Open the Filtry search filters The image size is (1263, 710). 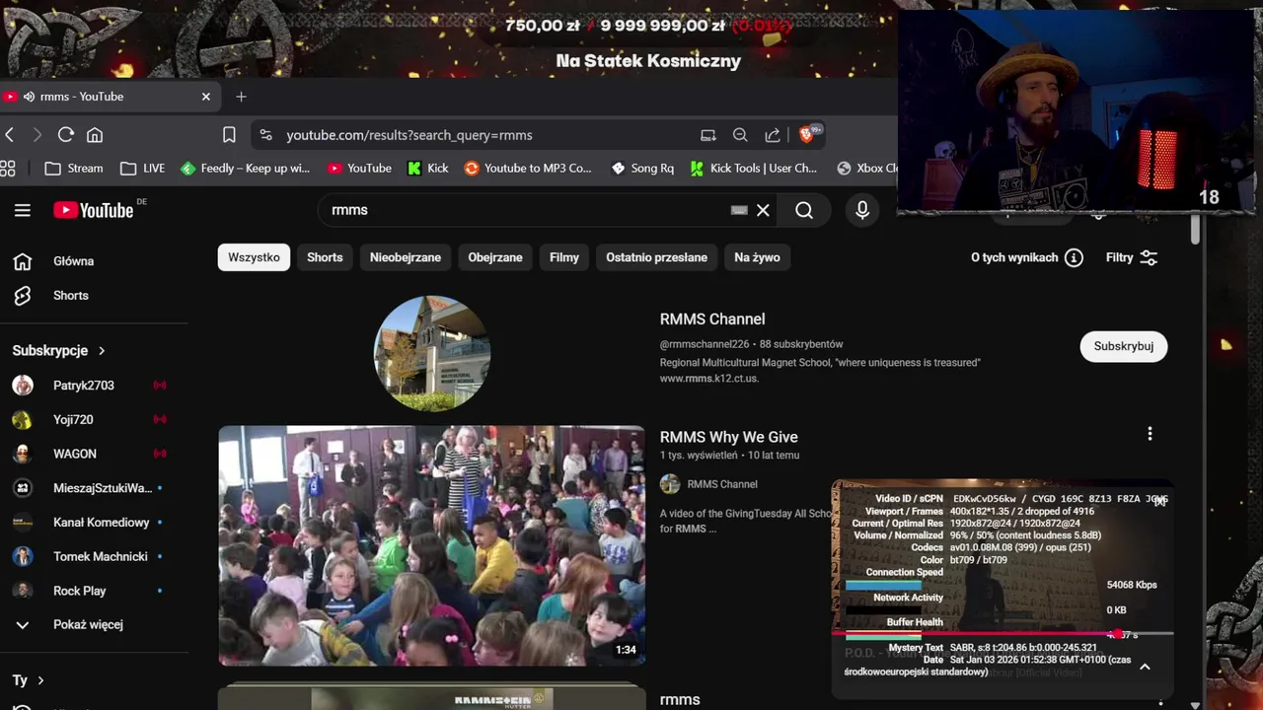tap(1132, 257)
